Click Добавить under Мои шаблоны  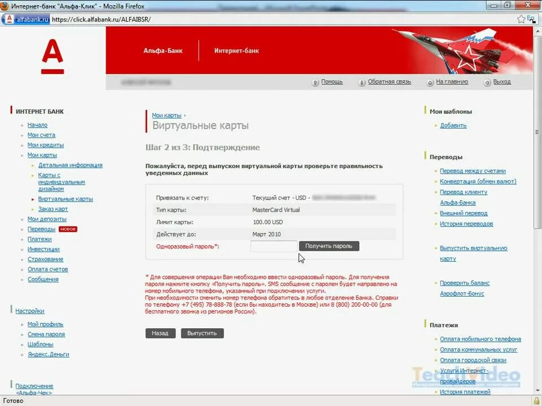[x=453, y=125]
